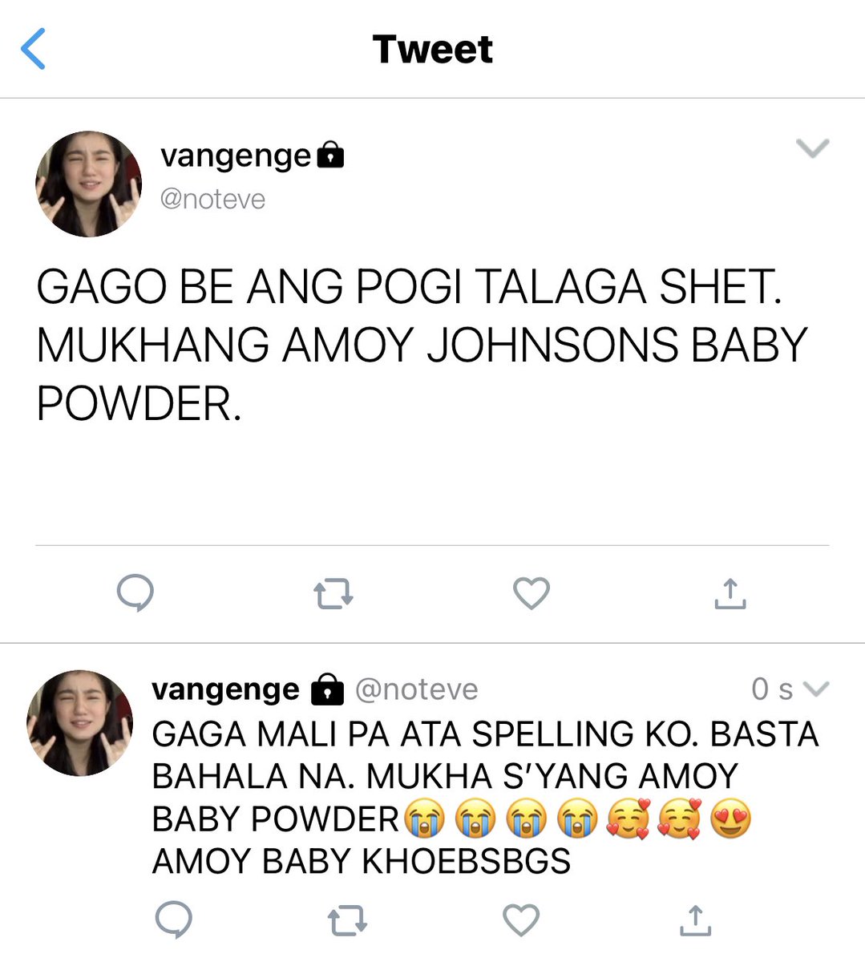Go back using the blue back arrow
Image resolution: width=865 pixels, height=962 pixels.
(x=33, y=49)
